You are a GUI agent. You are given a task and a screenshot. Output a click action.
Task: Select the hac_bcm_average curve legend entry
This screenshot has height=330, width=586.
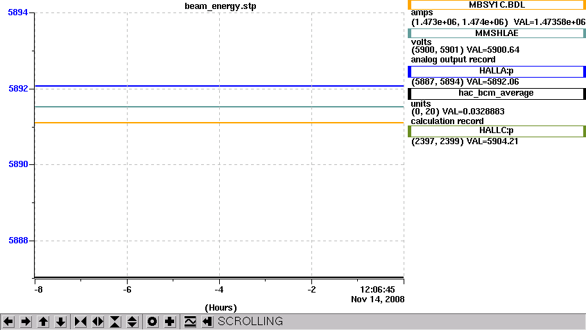coord(497,94)
